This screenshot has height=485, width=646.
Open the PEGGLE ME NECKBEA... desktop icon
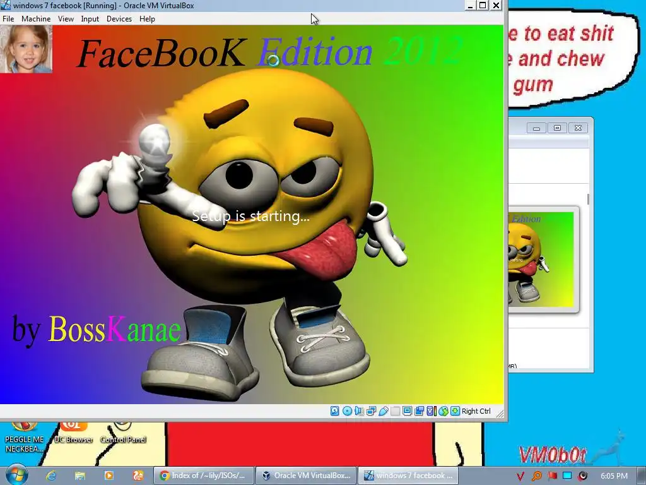(x=25, y=437)
